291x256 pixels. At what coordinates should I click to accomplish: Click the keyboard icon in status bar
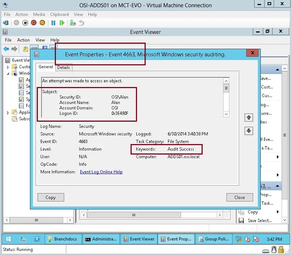tap(266, 251)
